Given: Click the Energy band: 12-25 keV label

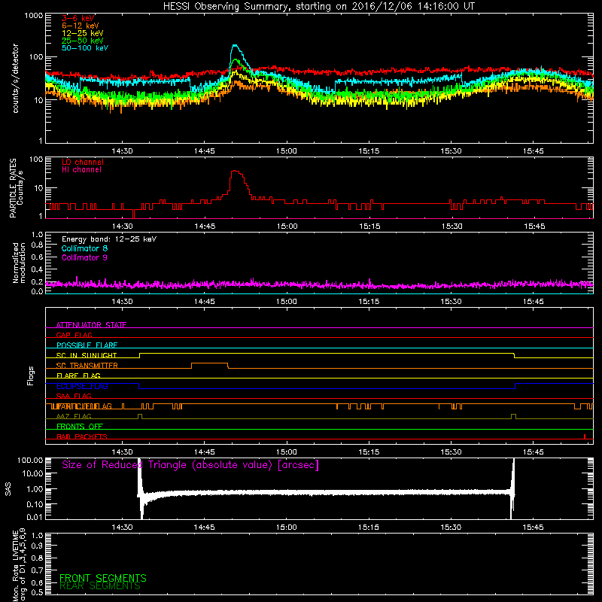Looking at the screenshot, I should [x=109, y=239].
